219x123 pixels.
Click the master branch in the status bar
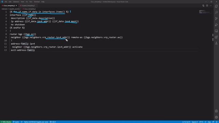(16, 122)
